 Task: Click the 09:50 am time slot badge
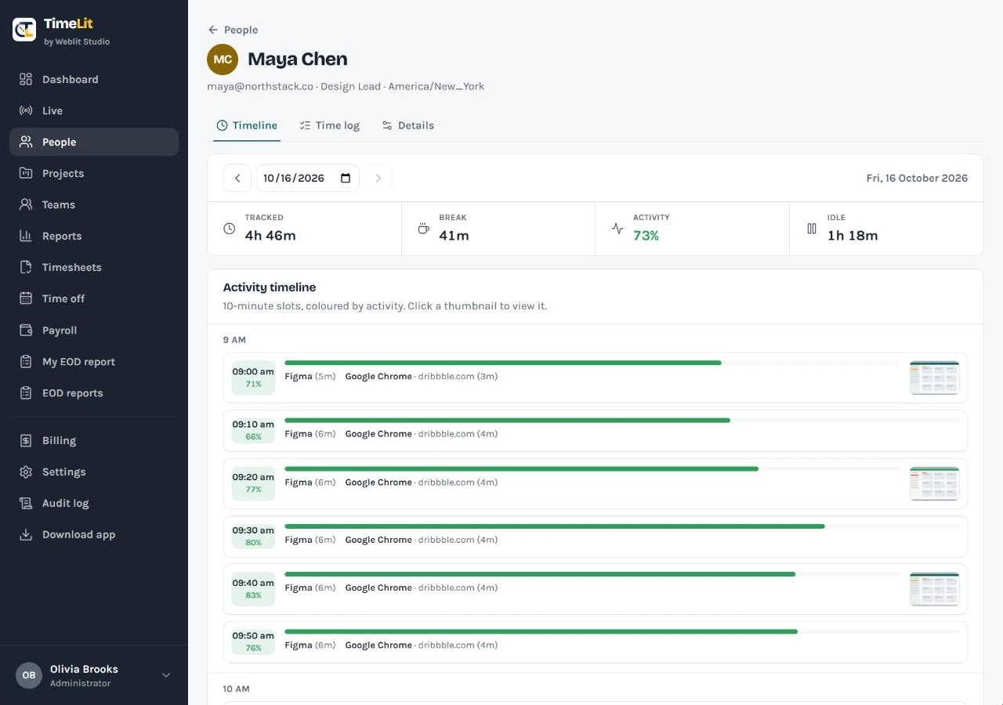(253, 642)
